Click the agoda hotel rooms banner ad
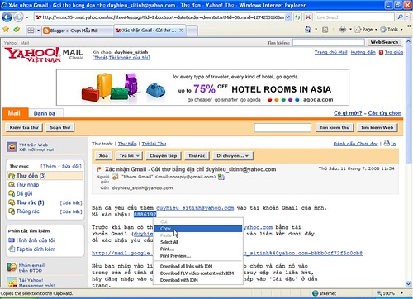The image size is (413, 299). 202,88
